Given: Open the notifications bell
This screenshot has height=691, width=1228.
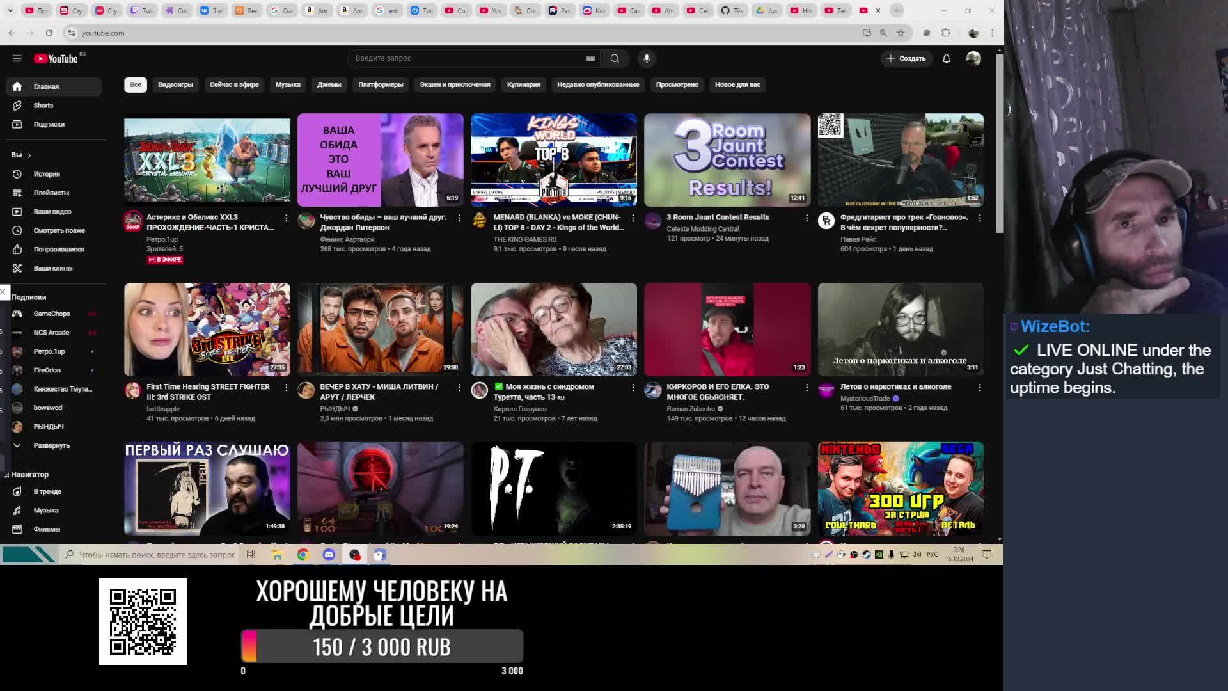Looking at the screenshot, I should coord(946,58).
